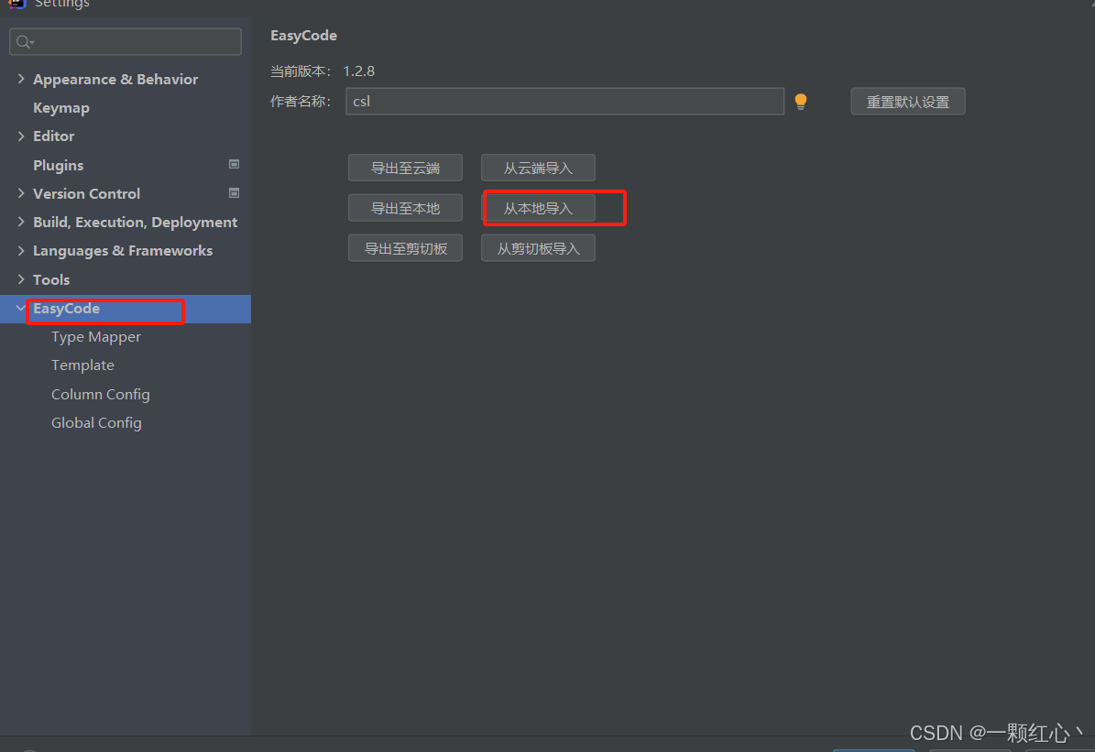
Task: Expand the Editor section arrow
Action: coord(21,136)
